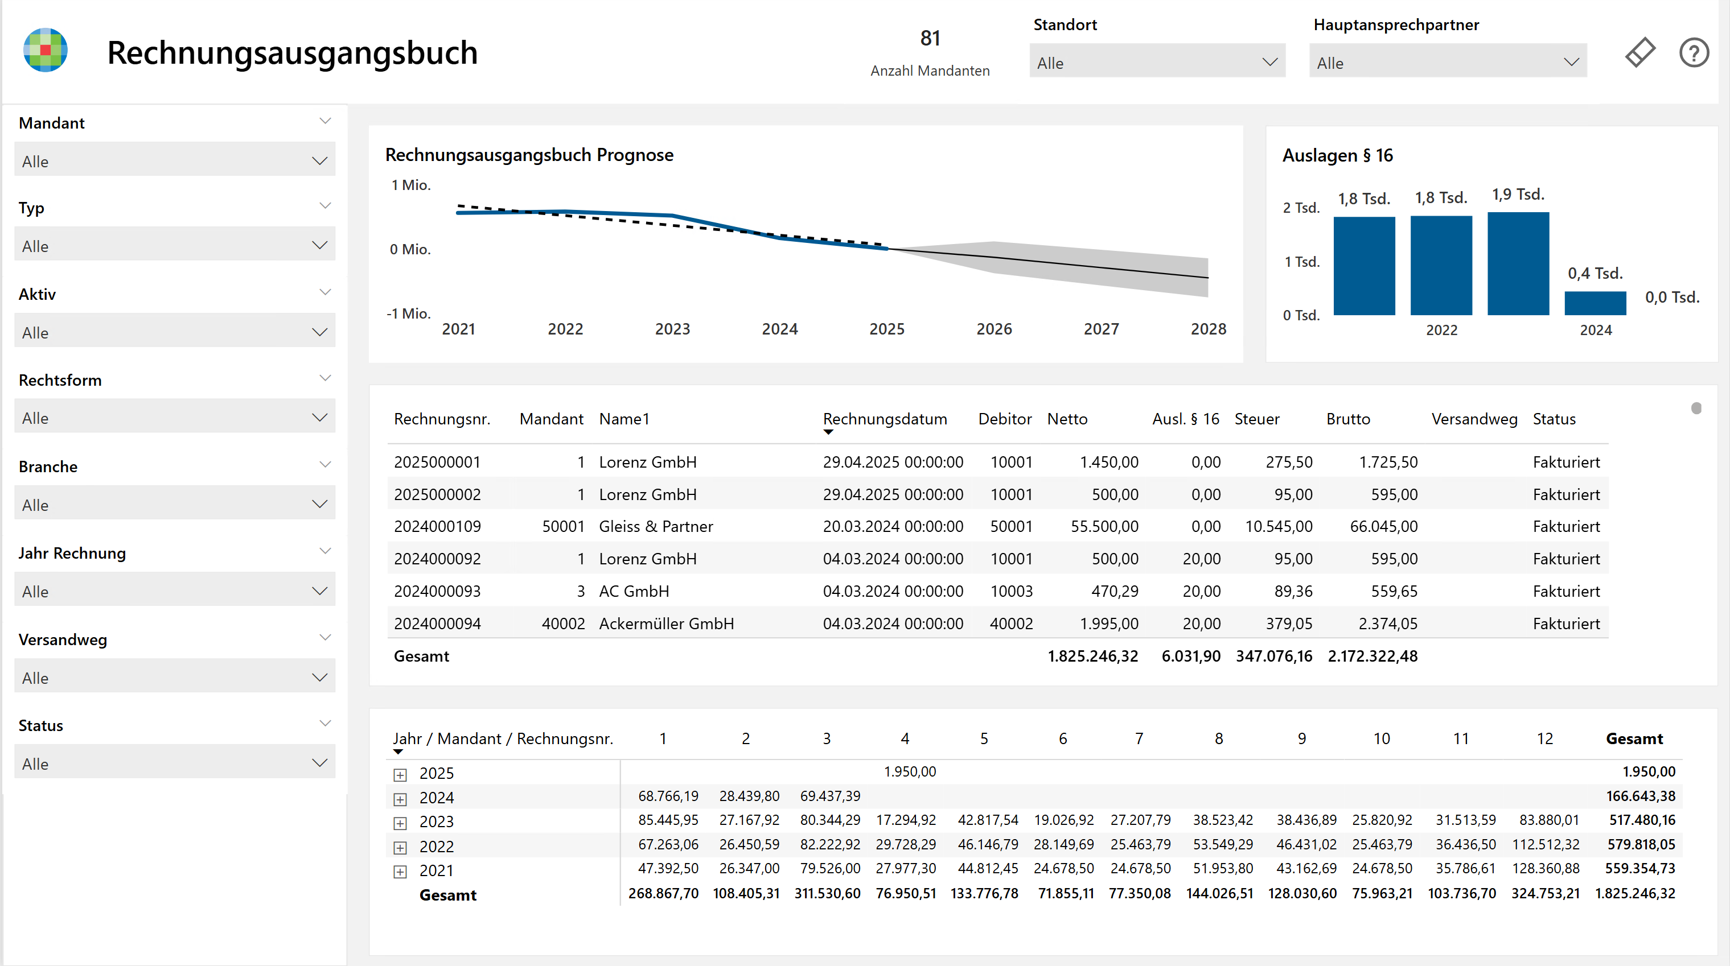Expand the 2025 row in matrix

coord(400,775)
